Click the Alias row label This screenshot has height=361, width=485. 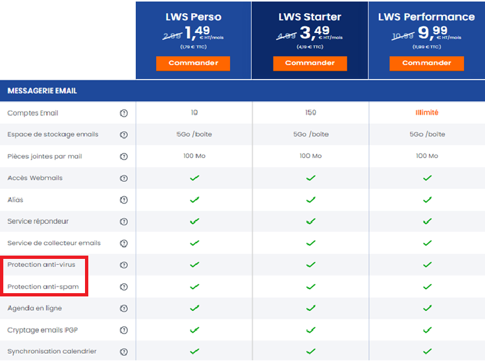15,200
